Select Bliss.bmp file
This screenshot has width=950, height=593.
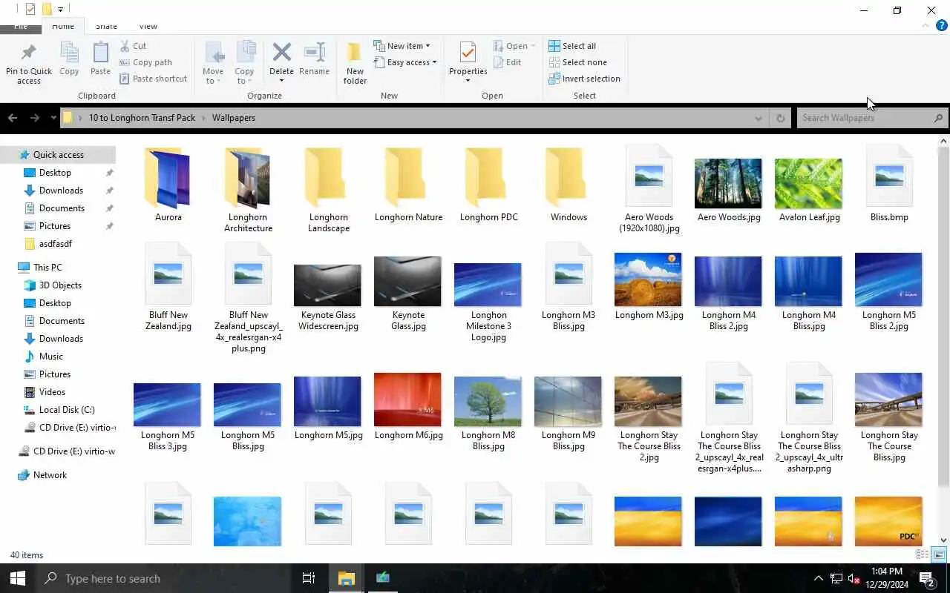(889, 185)
